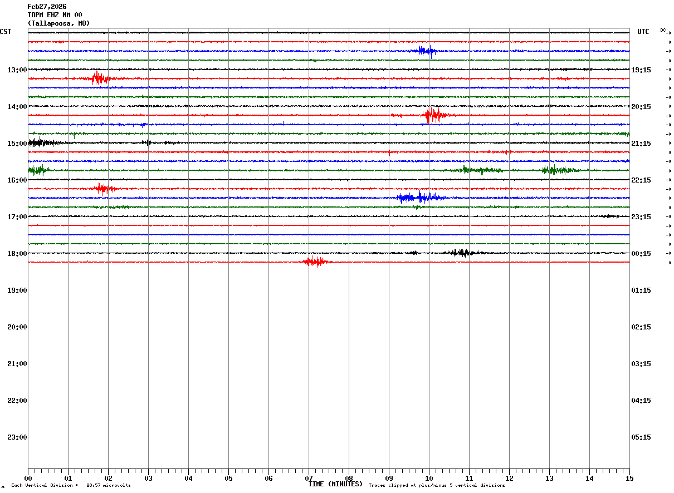Click the red burst near minute 7 below 18:00

tap(316, 262)
